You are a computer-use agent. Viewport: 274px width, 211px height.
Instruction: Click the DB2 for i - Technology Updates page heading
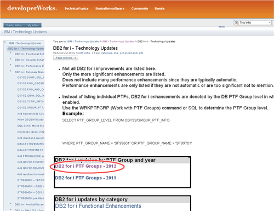coord(85,48)
